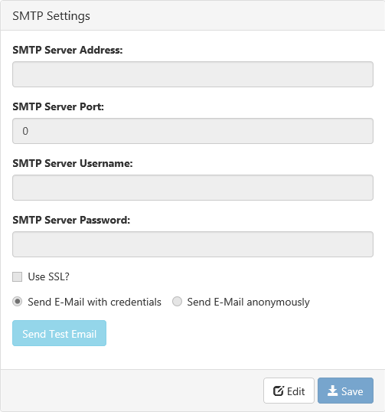385x412 pixels.
Task: Click the download arrow icon on Save
Action: (x=332, y=391)
